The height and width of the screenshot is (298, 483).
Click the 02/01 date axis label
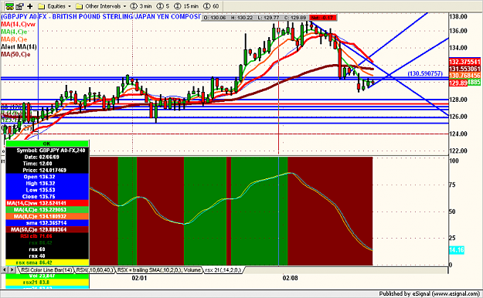point(139,278)
